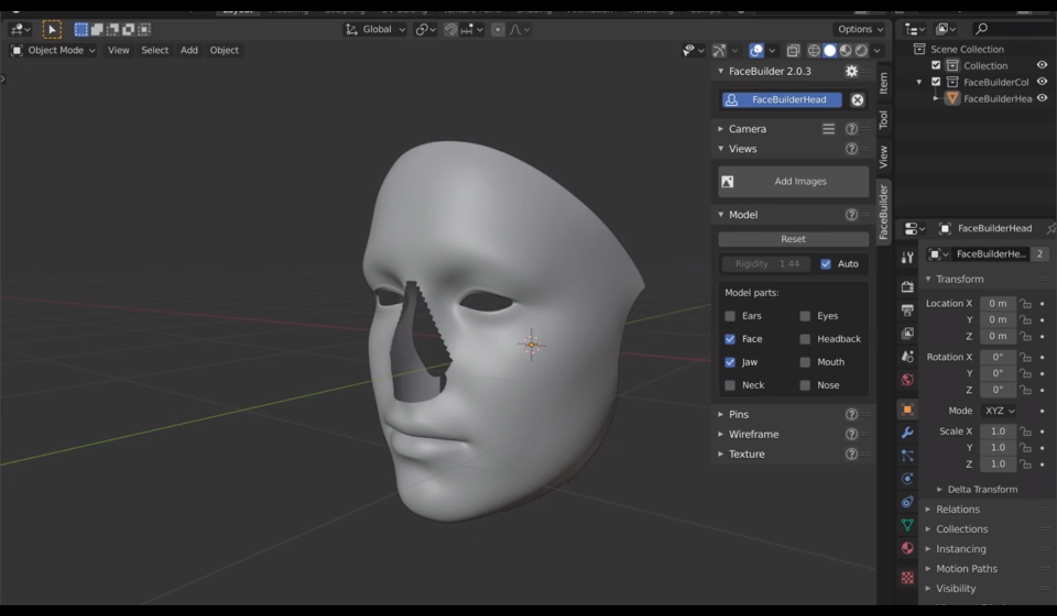The width and height of the screenshot is (1057, 616).
Task: Expand the Wireframe panel
Action: [x=720, y=434]
